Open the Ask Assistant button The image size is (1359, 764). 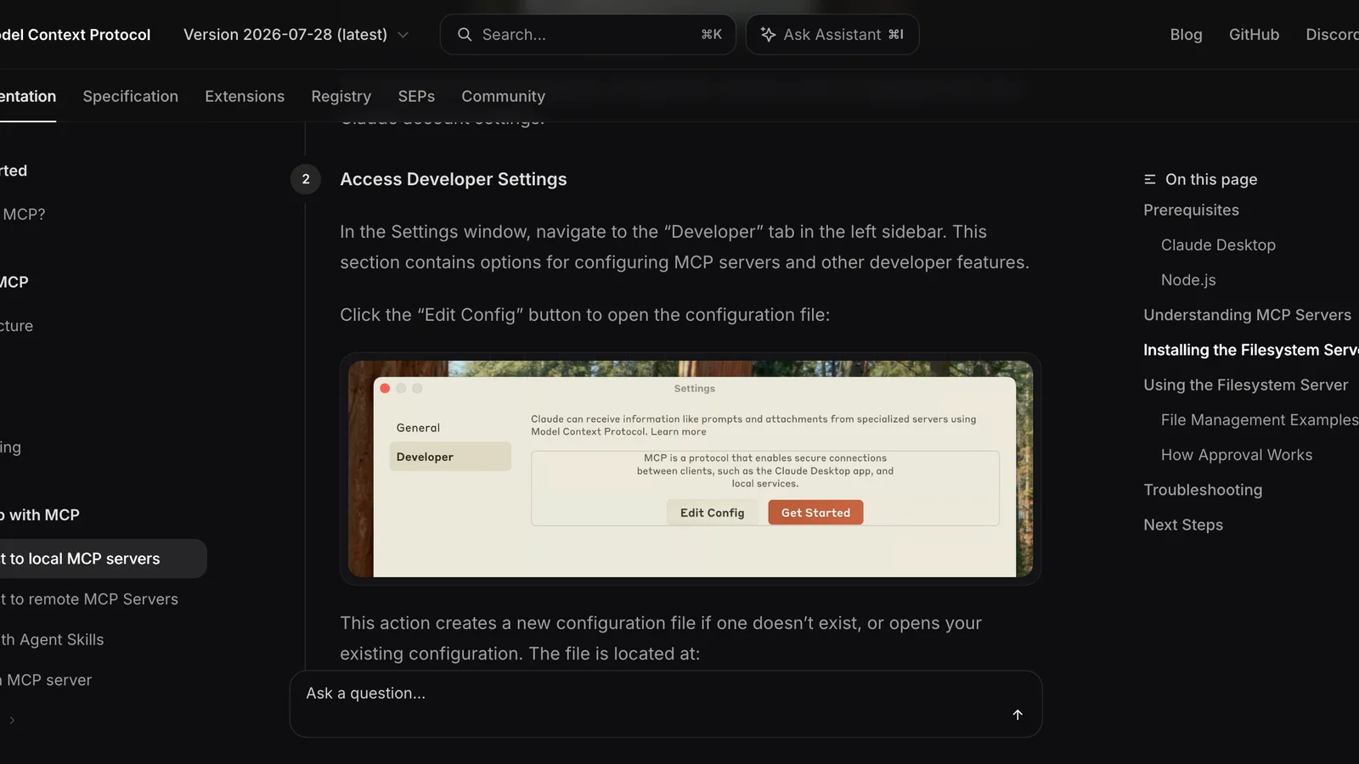tap(832, 35)
